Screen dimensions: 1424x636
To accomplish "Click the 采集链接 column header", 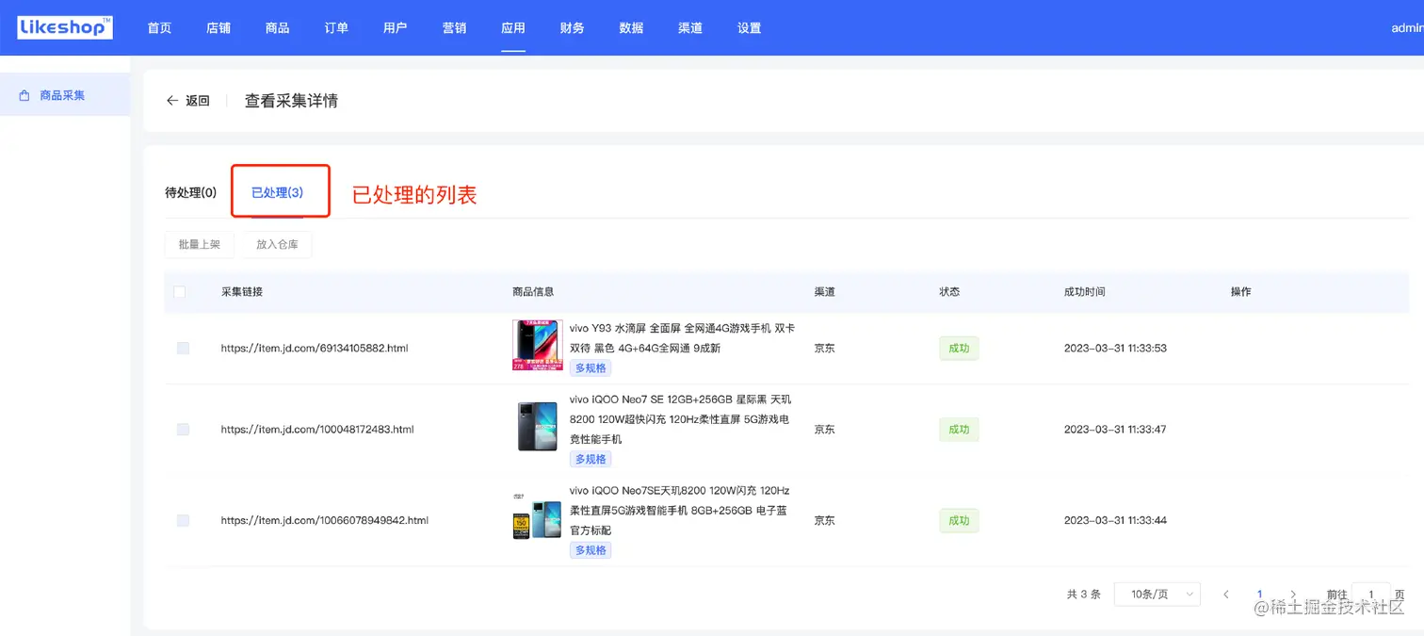I will [242, 292].
